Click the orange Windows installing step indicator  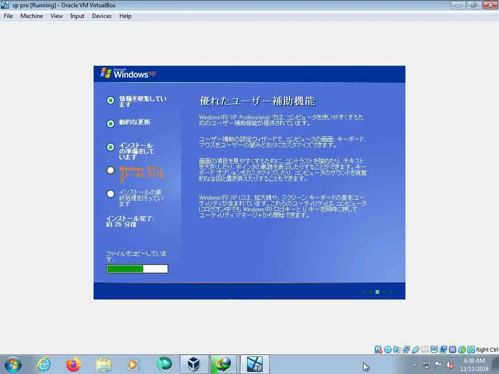coord(111,170)
